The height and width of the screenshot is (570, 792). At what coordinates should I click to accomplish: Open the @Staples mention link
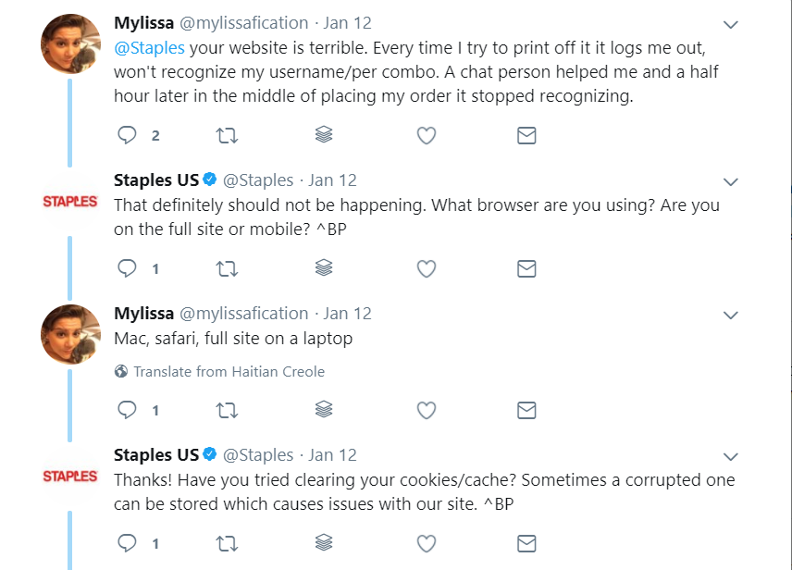point(150,48)
